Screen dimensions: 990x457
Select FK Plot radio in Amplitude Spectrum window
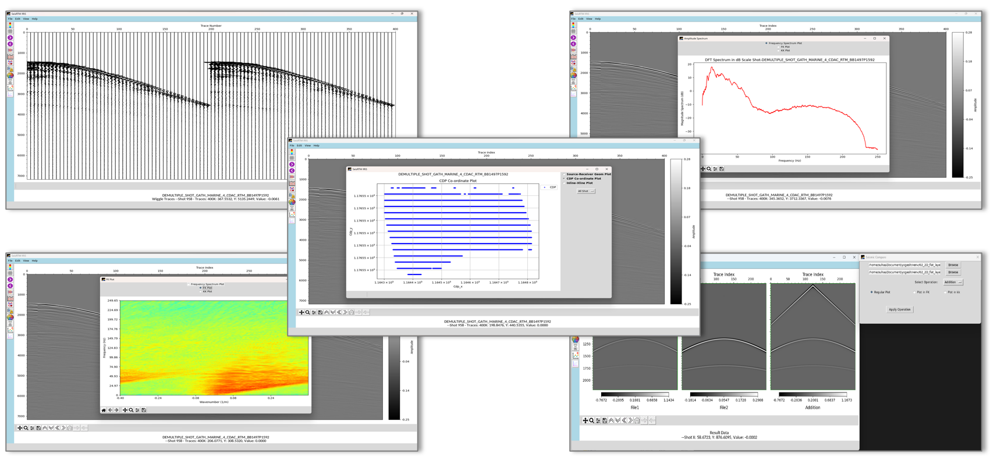pyautogui.click(x=783, y=47)
